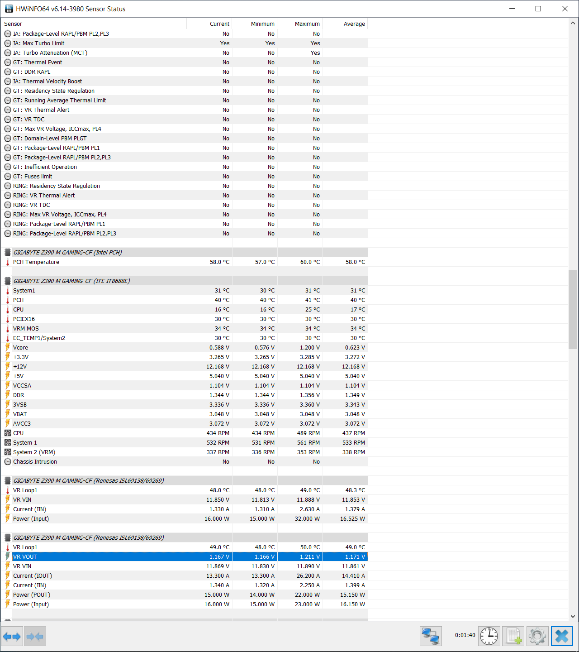Select the +5V voltage row
The width and height of the screenshot is (579, 652).
[184, 376]
